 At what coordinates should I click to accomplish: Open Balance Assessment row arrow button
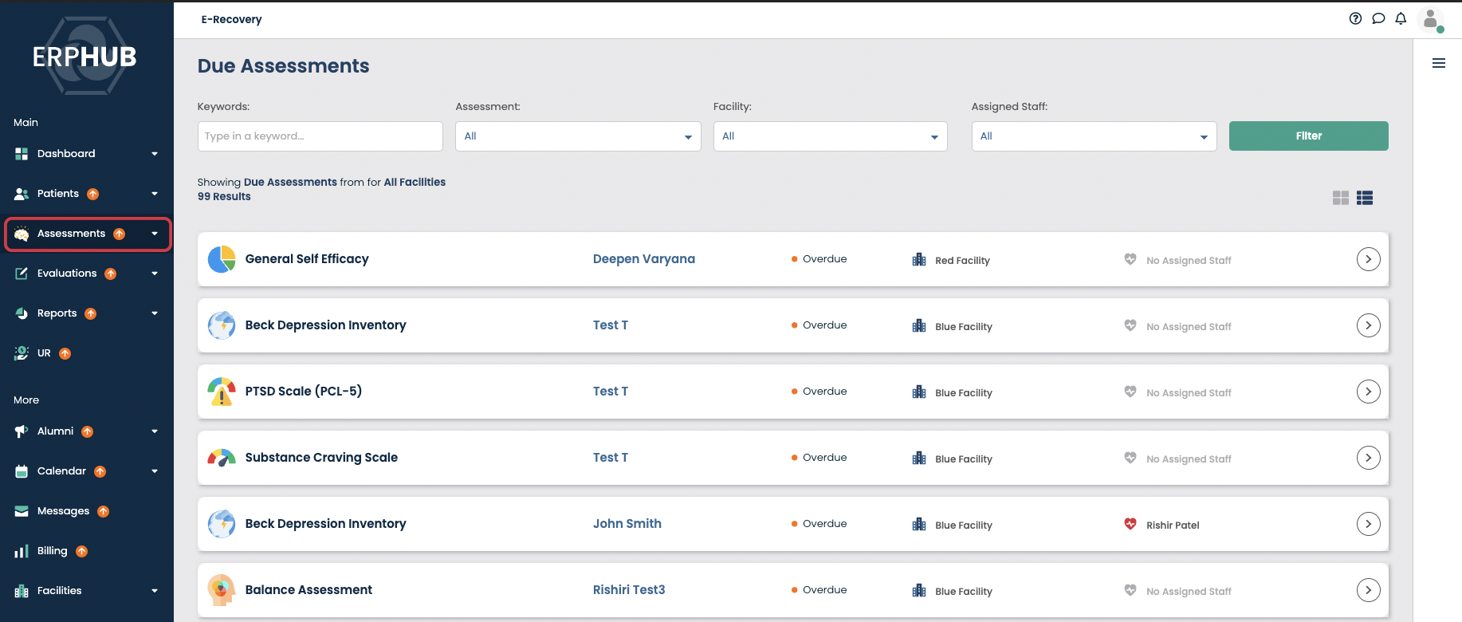coord(1369,590)
